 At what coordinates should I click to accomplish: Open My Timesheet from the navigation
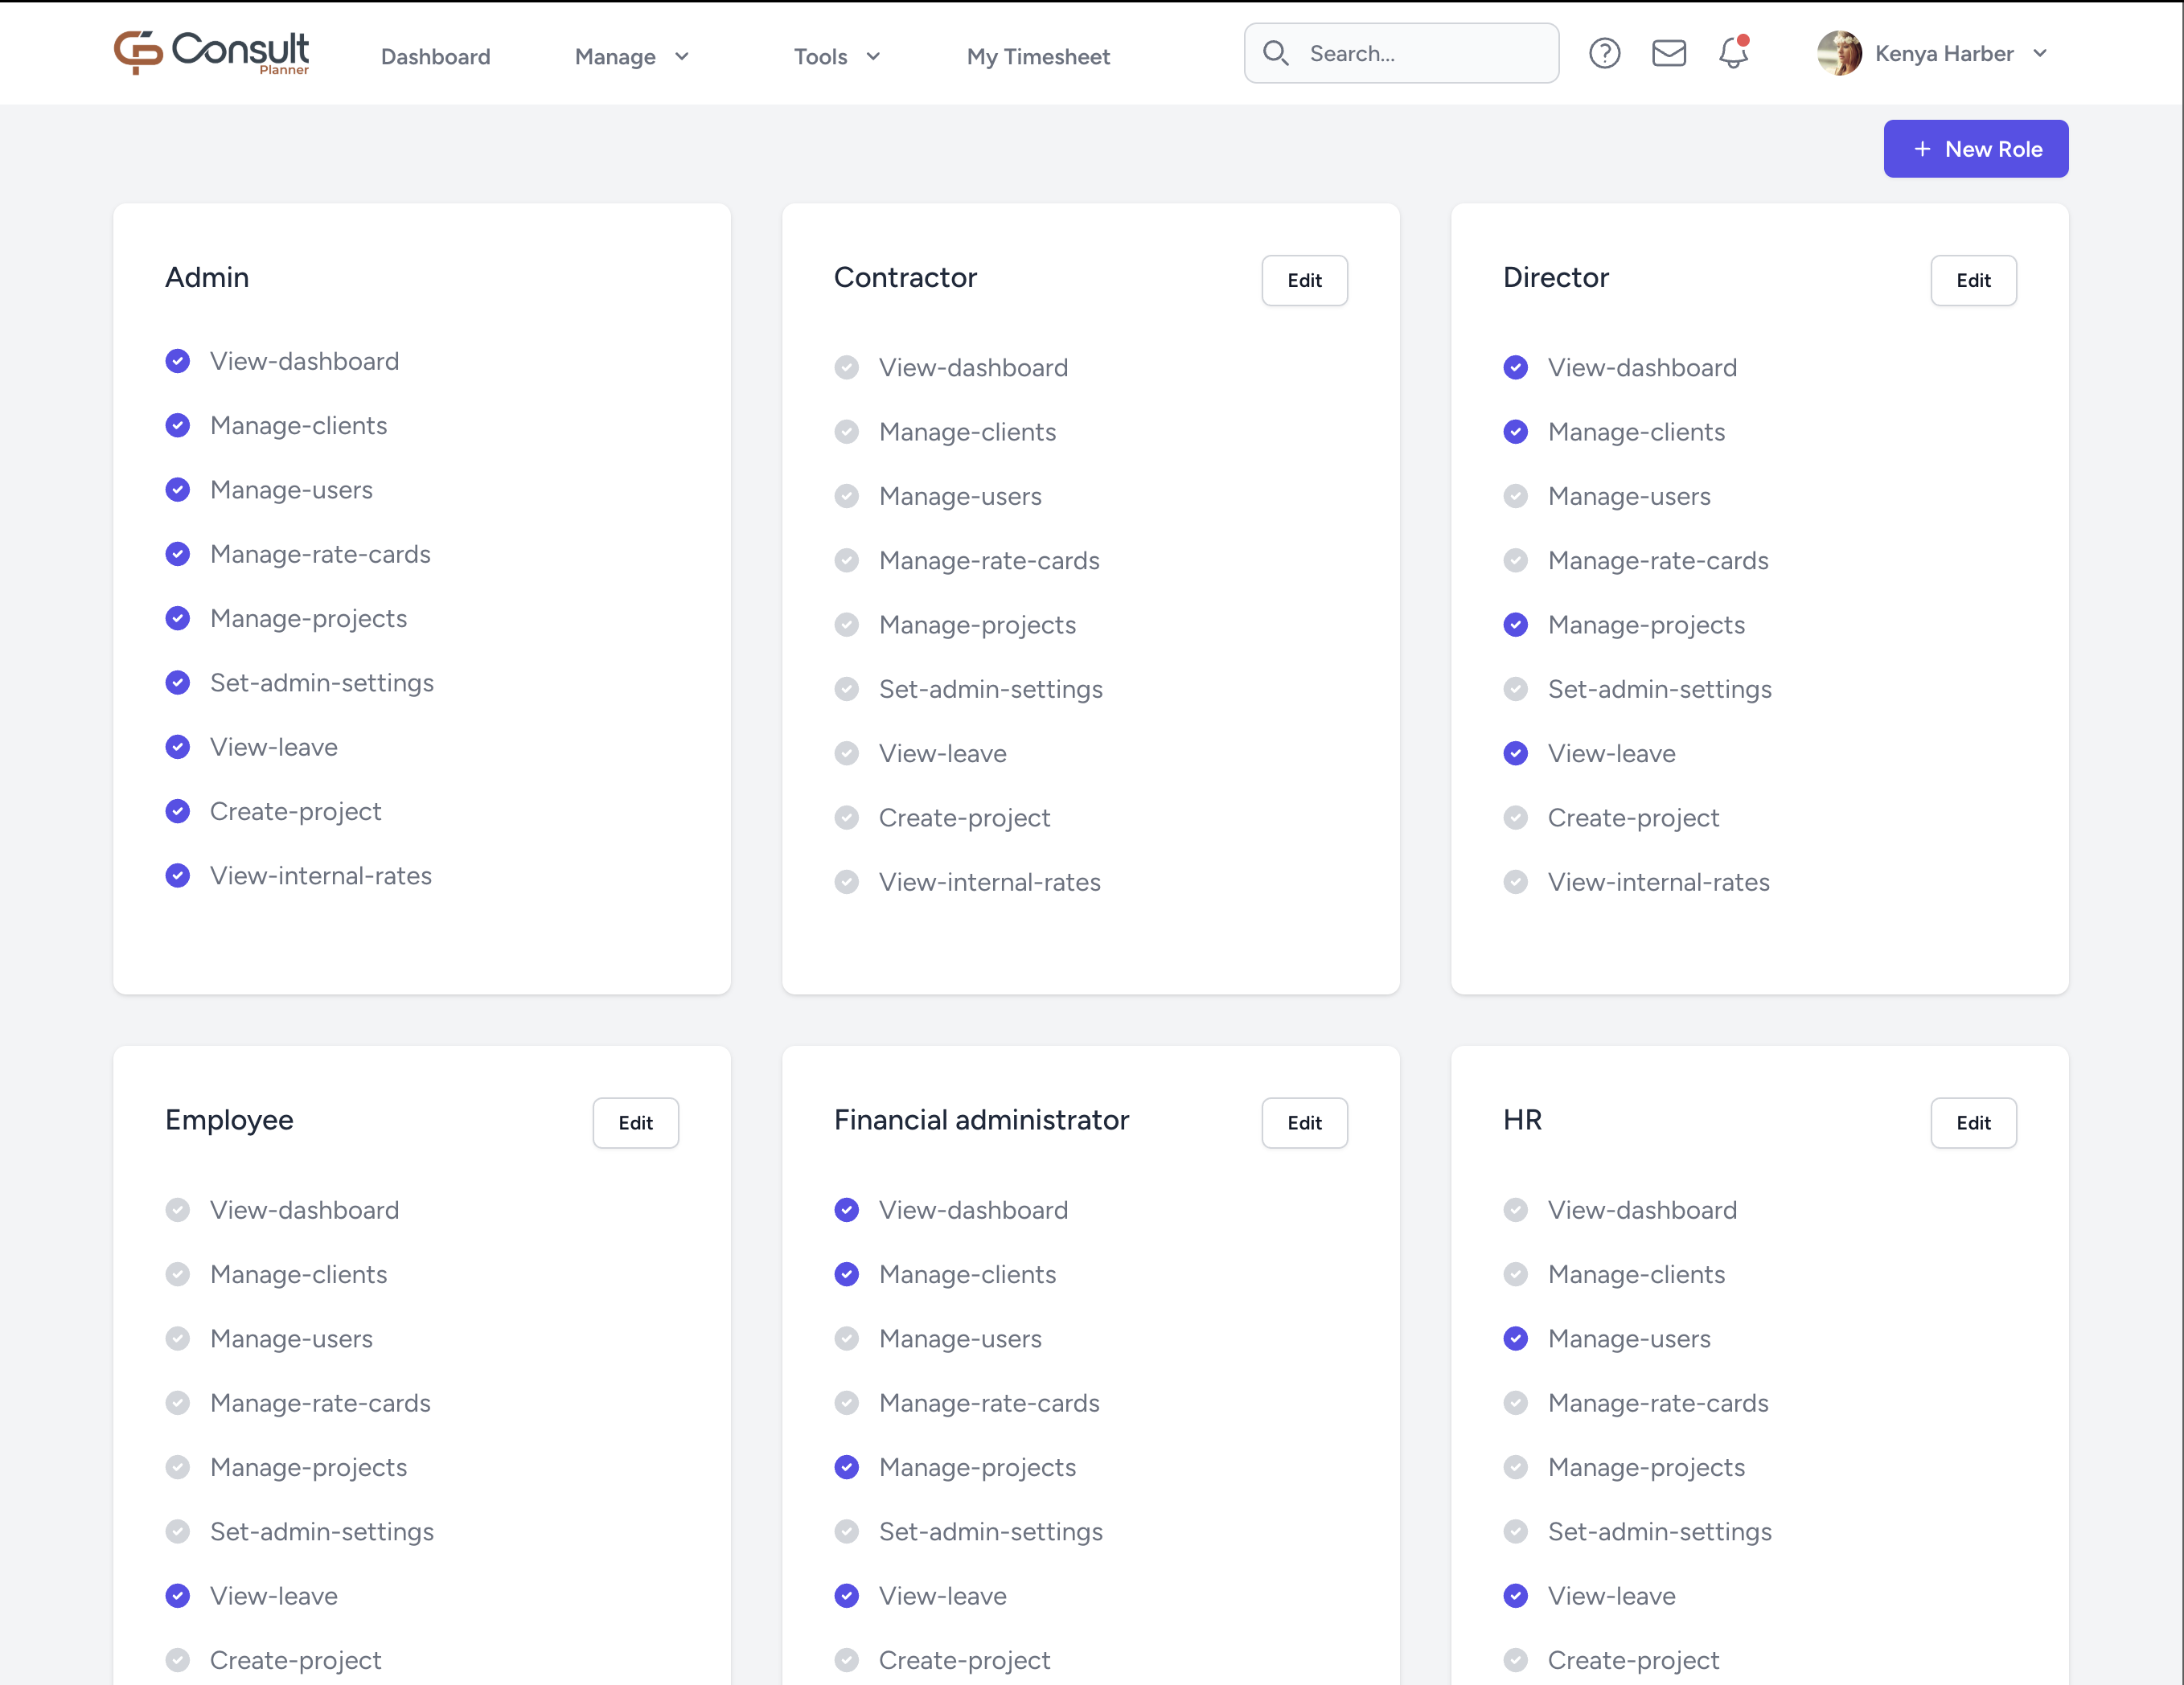tap(1038, 57)
